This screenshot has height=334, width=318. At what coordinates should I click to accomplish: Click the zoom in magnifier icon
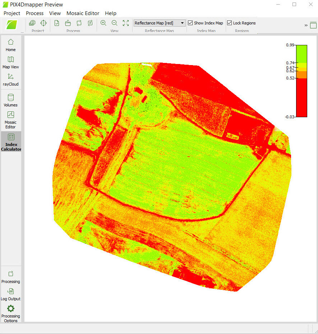103,23
